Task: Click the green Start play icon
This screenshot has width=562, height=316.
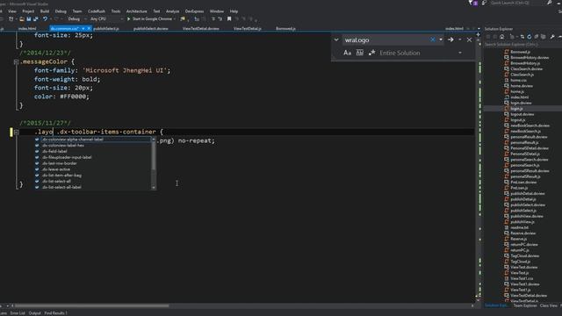Action: tap(129, 19)
